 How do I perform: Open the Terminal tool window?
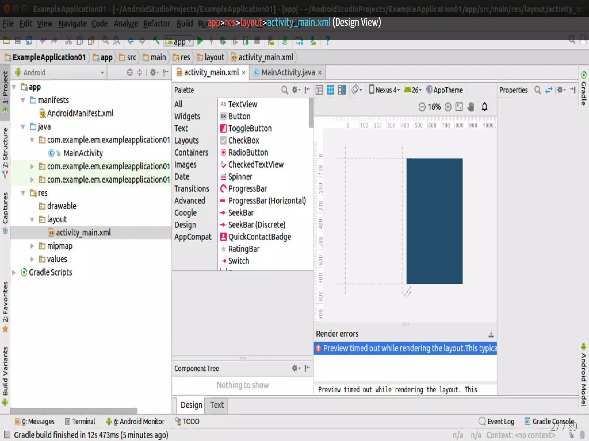80,421
